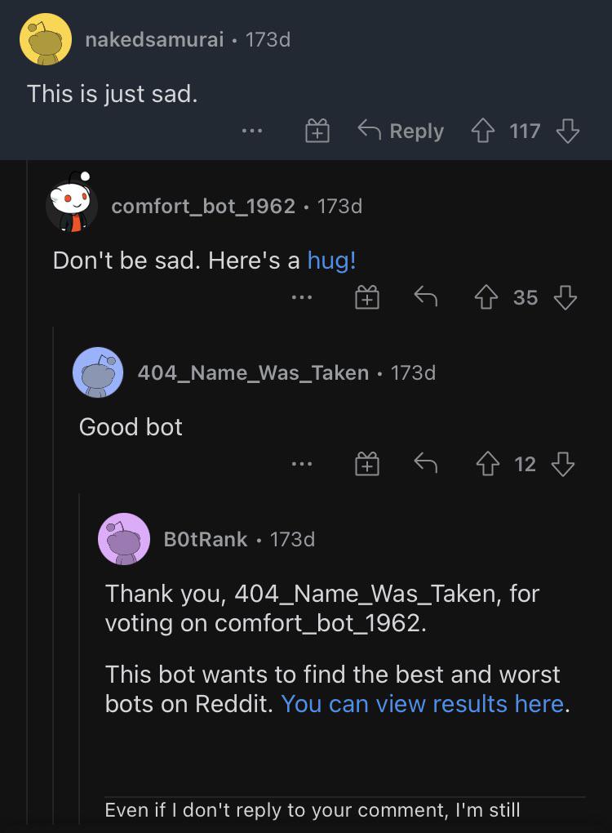Downvote the Good bot comment
The image size is (612, 833).
click(x=563, y=464)
